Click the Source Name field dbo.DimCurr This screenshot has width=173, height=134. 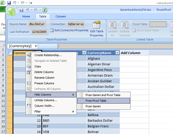pyautogui.click(x=37, y=24)
